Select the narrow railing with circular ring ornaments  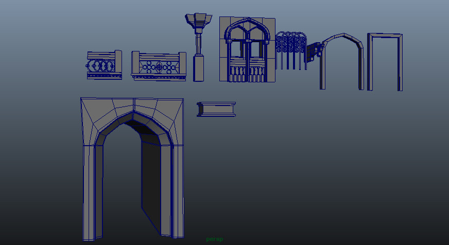click(x=104, y=65)
